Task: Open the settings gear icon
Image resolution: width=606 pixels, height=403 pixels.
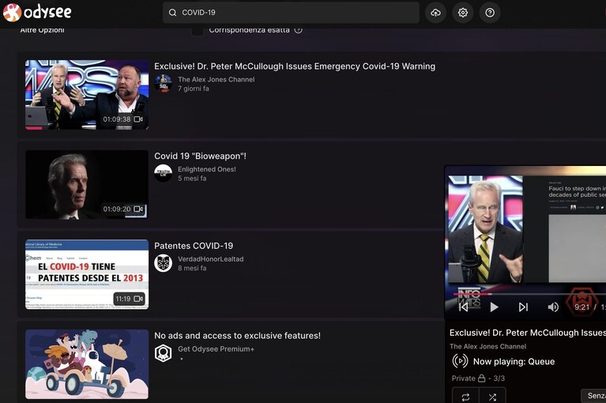Action: tap(463, 13)
